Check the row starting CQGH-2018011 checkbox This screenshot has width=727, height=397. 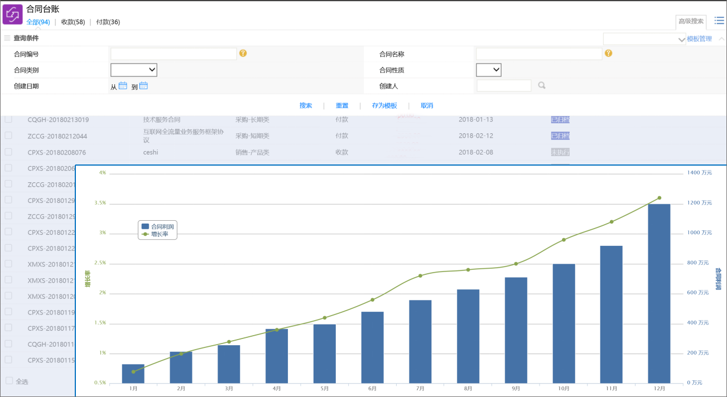pos(8,344)
